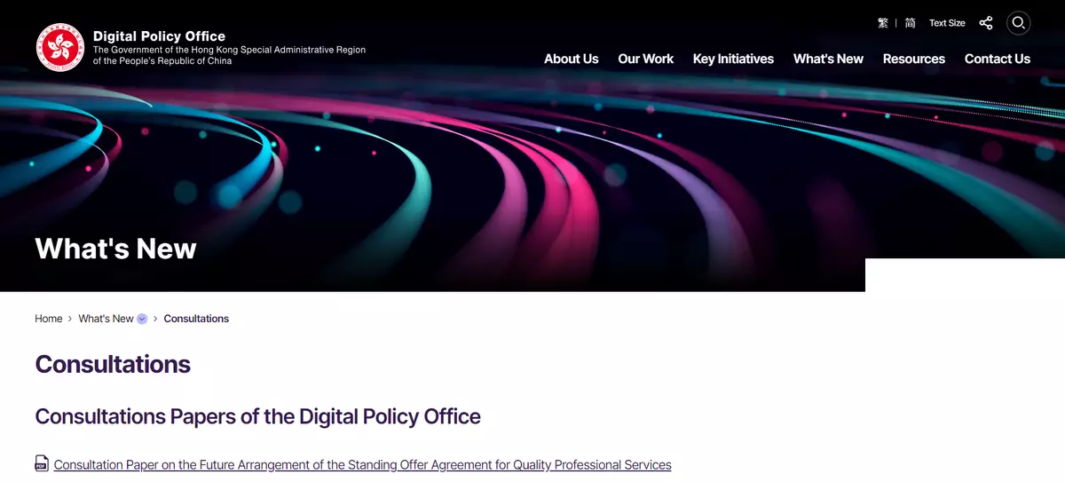Open the Resources menu
The height and width of the screenshot is (482, 1065).
[913, 59]
